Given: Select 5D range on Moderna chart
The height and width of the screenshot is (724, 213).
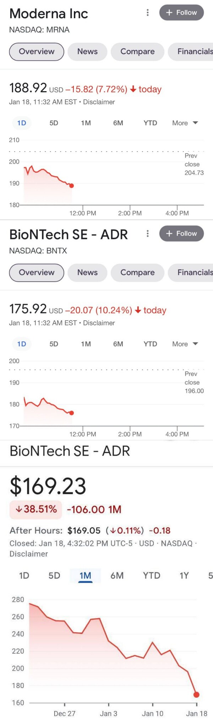Looking at the screenshot, I should pos(54,123).
